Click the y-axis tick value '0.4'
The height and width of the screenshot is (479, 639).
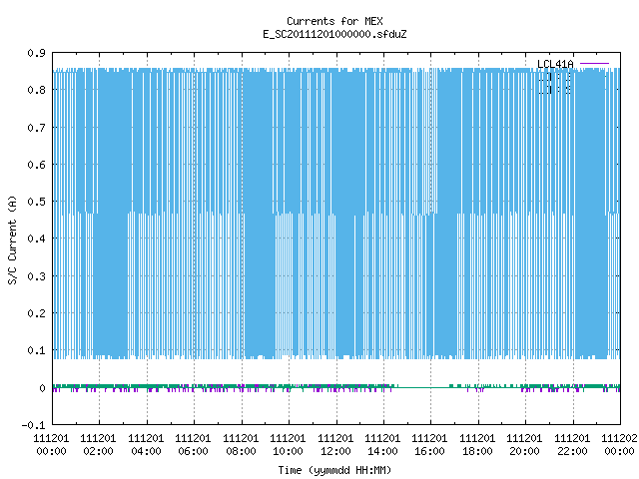point(36,239)
